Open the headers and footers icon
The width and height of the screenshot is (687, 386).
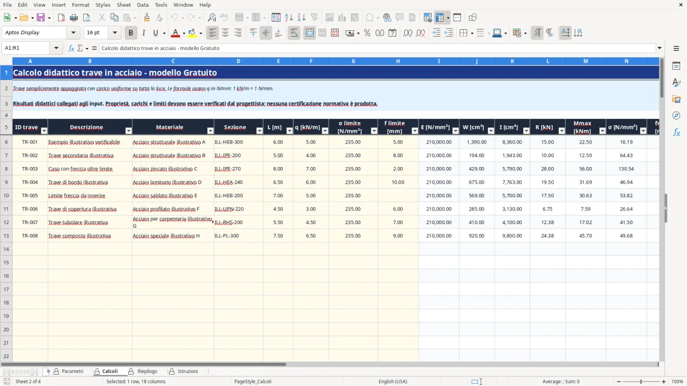pyautogui.click(x=412, y=18)
